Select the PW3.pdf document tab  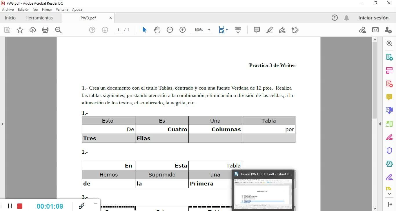pos(88,18)
